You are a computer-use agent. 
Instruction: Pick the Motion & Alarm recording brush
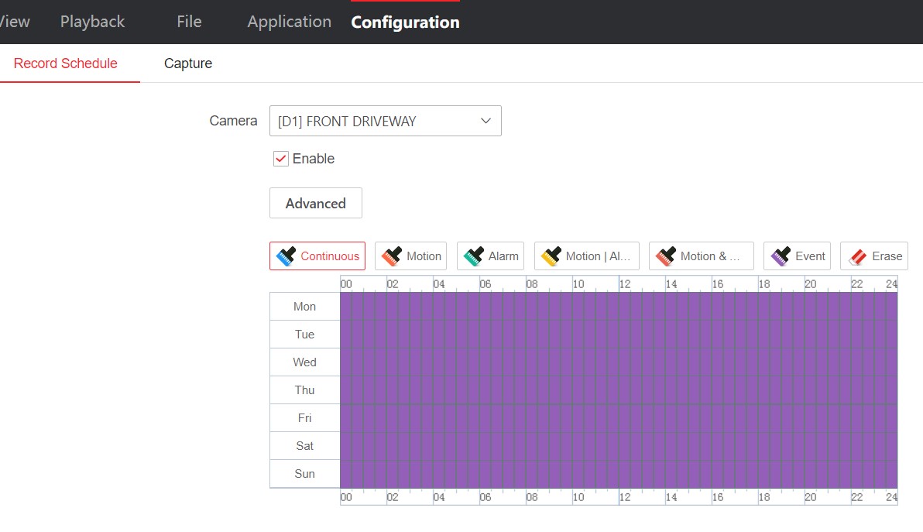[701, 256]
